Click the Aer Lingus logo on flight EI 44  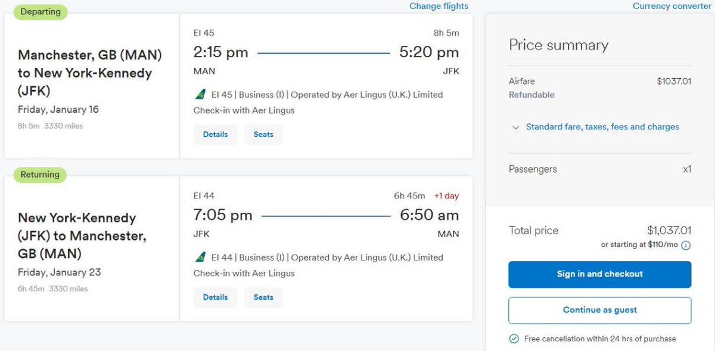pyautogui.click(x=200, y=257)
